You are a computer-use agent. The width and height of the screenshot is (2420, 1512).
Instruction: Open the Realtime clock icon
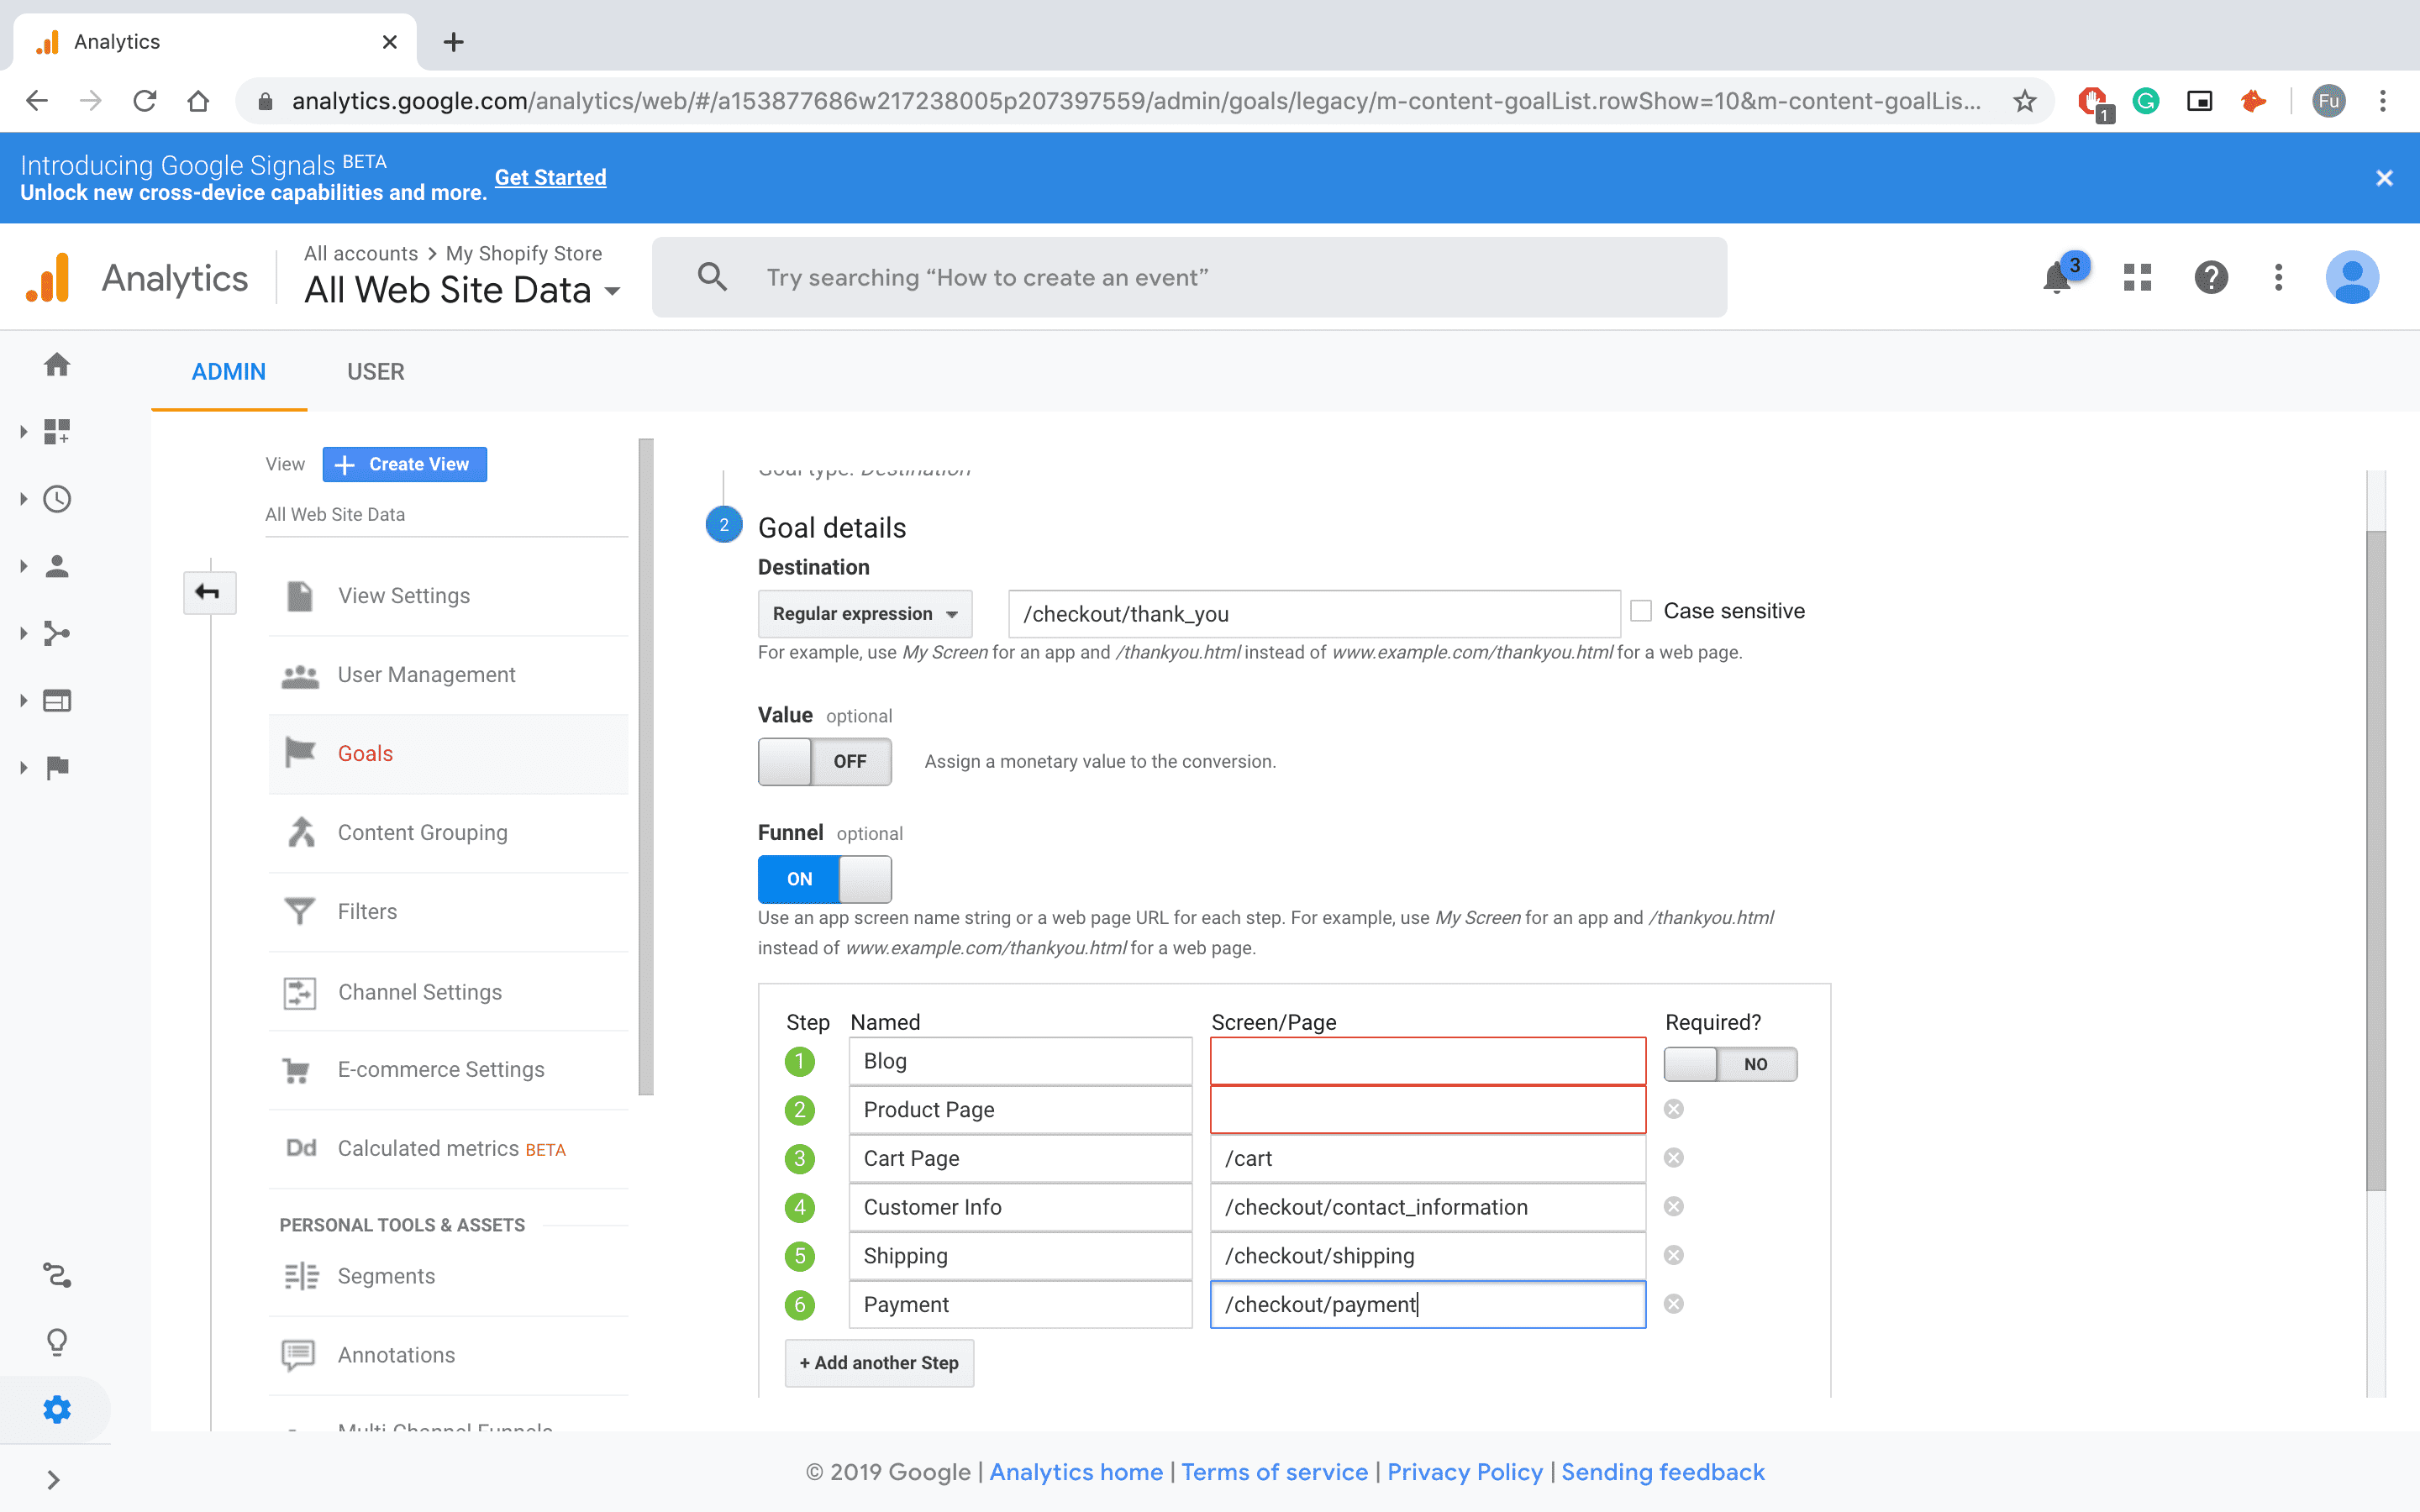pos(57,499)
